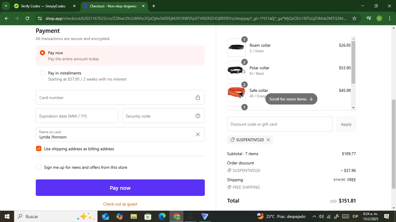Uncheck Use shipping address as billing address
The image size is (396, 222).
tap(39, 149)
